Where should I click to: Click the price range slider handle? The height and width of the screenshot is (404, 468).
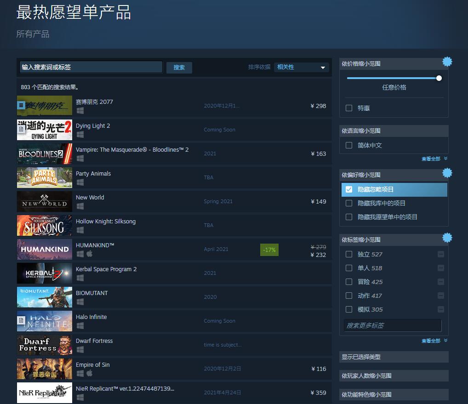pyautogui.click(x=439, y=78)
